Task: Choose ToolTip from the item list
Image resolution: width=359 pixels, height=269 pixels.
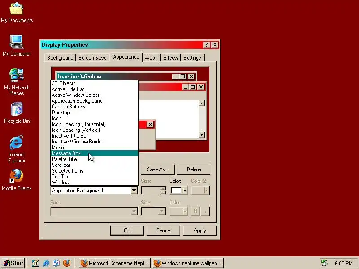Action: point(94,177)
